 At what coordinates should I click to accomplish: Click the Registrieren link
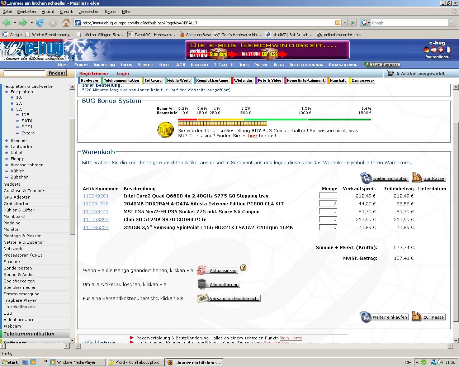pyautogui.click(x=94, y=73)
